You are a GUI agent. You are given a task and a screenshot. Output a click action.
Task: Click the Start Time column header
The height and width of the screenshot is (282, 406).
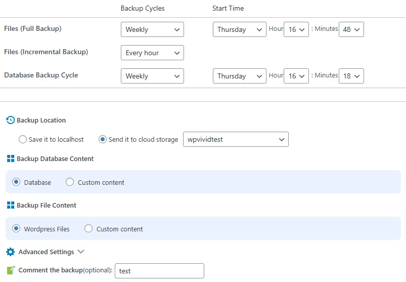click(228, 8)
